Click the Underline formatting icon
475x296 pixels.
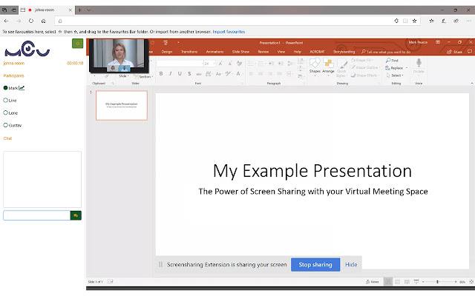click(180, 73)
